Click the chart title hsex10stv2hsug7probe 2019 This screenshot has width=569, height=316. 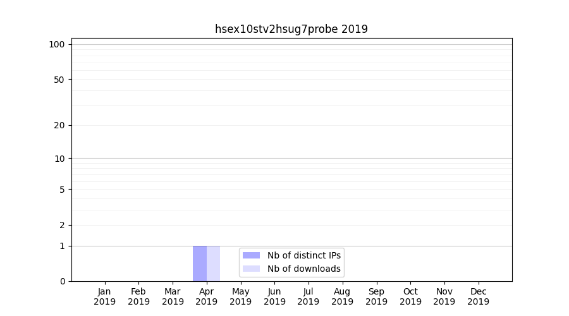[291, 29]
